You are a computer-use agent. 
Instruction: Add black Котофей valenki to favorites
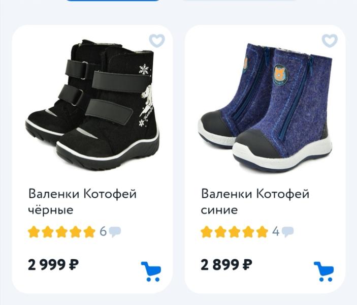click(x=156, y=41)
